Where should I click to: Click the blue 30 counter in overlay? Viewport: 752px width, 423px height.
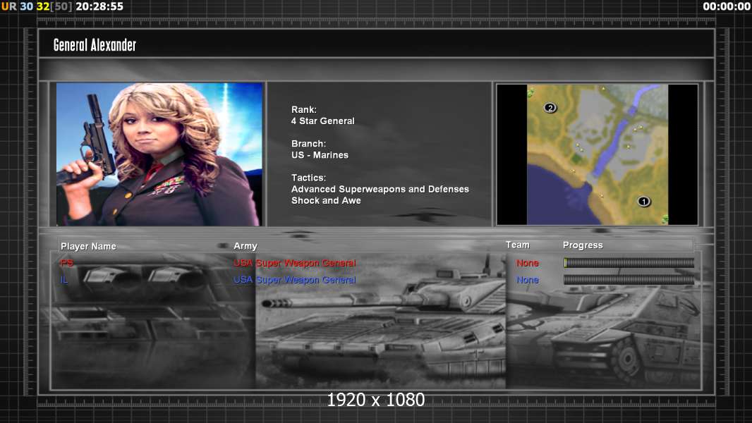26,6
